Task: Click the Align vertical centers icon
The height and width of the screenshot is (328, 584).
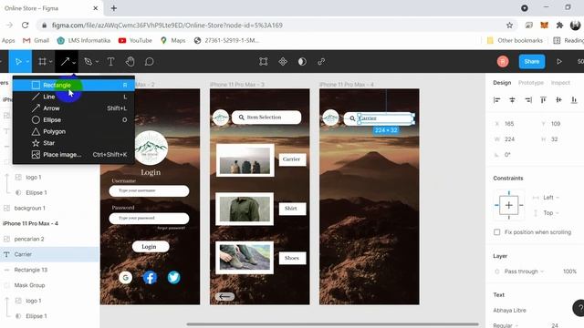Action: [x=558, y=100]
